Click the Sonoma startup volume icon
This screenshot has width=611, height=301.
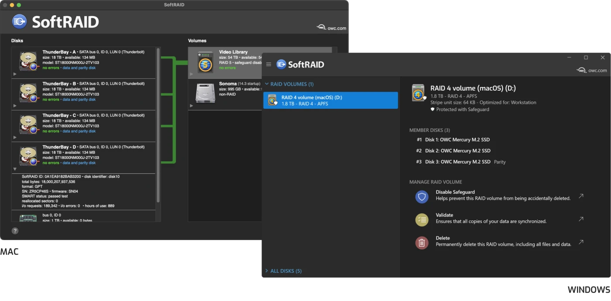pyautogui.click(x=205, y=93)
